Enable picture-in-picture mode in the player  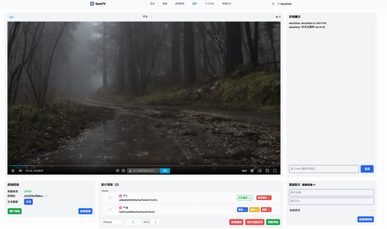coord(260,171)
